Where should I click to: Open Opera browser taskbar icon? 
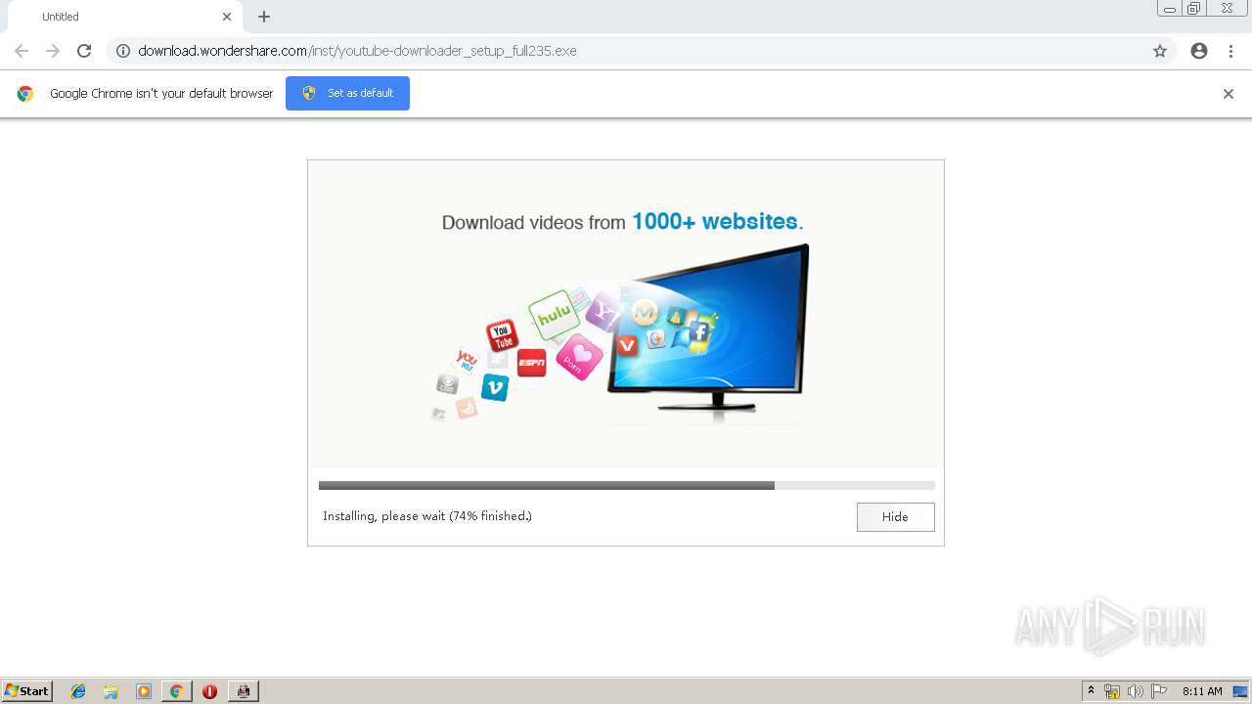click(209, 691)
